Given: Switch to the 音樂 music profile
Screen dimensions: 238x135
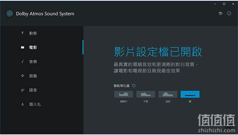Looking at the screenshot, I should pos(42,62).
